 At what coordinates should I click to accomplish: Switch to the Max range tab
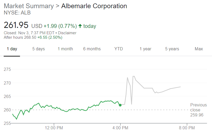(199, 49)
